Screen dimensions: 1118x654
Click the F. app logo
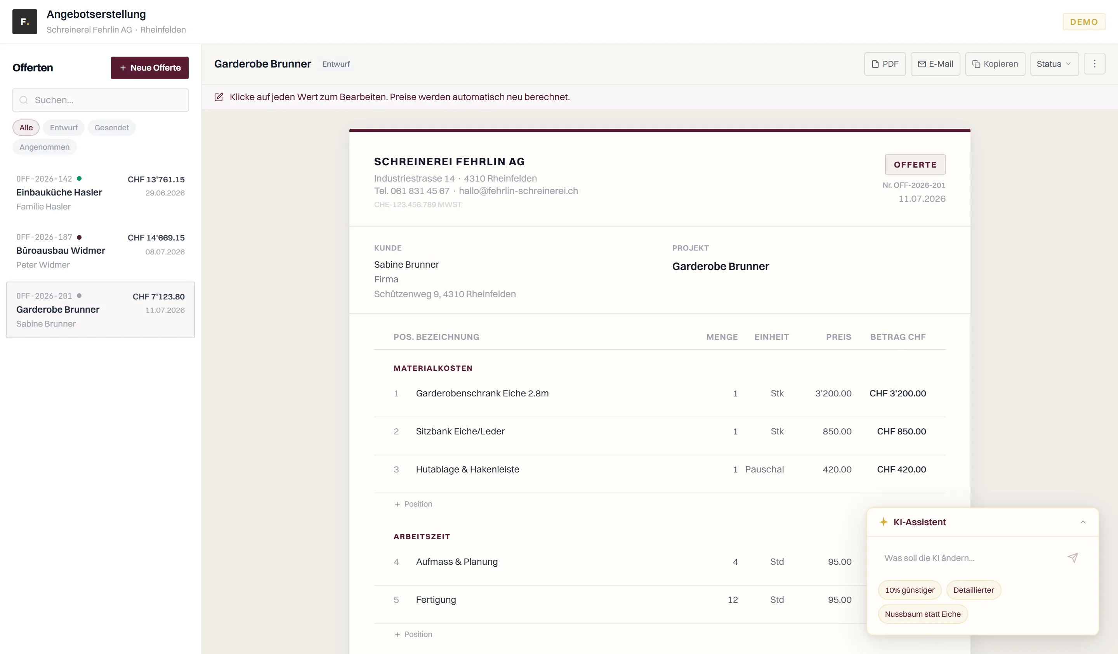click(25, 22)
